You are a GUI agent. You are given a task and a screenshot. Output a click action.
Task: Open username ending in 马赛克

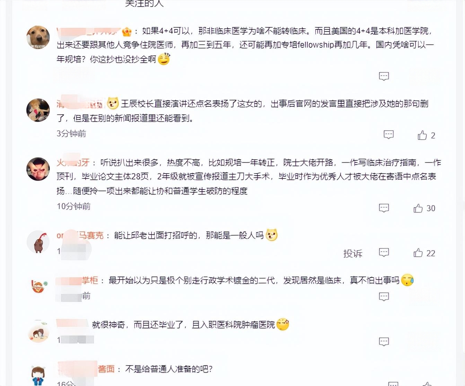tap(80, 236)
